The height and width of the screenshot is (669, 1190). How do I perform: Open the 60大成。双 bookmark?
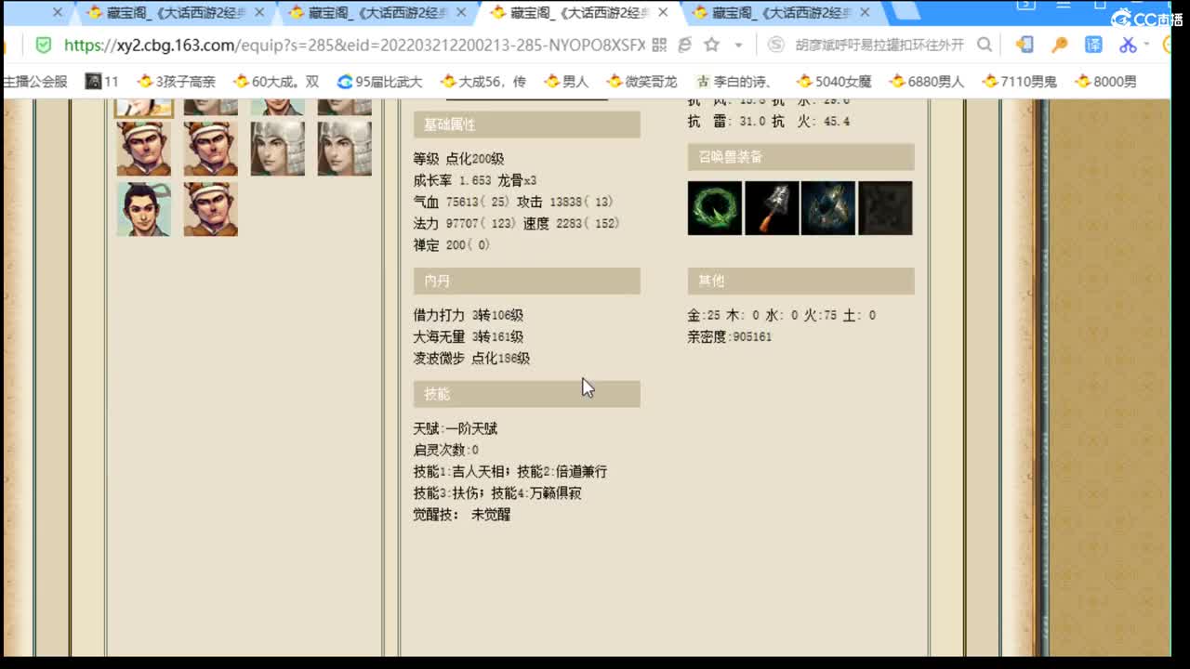pyautogui.click(x=276, y=81)
